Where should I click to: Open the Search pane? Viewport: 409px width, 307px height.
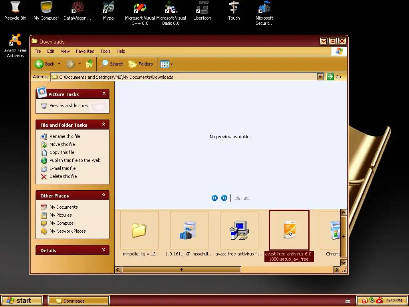pos(111,64)
